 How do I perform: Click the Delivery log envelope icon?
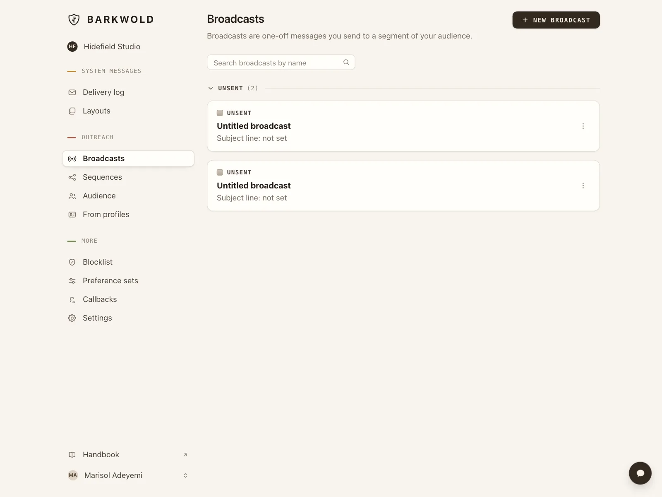[x=72, y=92]
